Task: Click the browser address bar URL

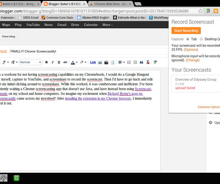Action: (94, 11)
